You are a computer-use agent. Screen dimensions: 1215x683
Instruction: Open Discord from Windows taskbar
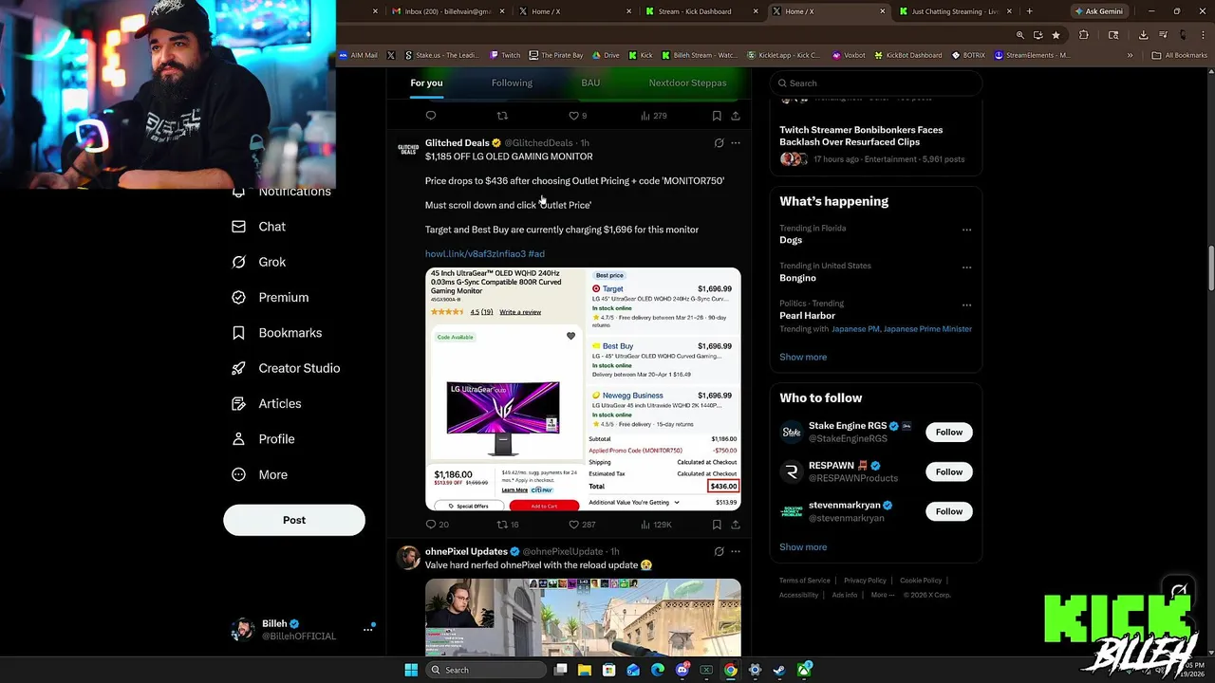point(682,670)
